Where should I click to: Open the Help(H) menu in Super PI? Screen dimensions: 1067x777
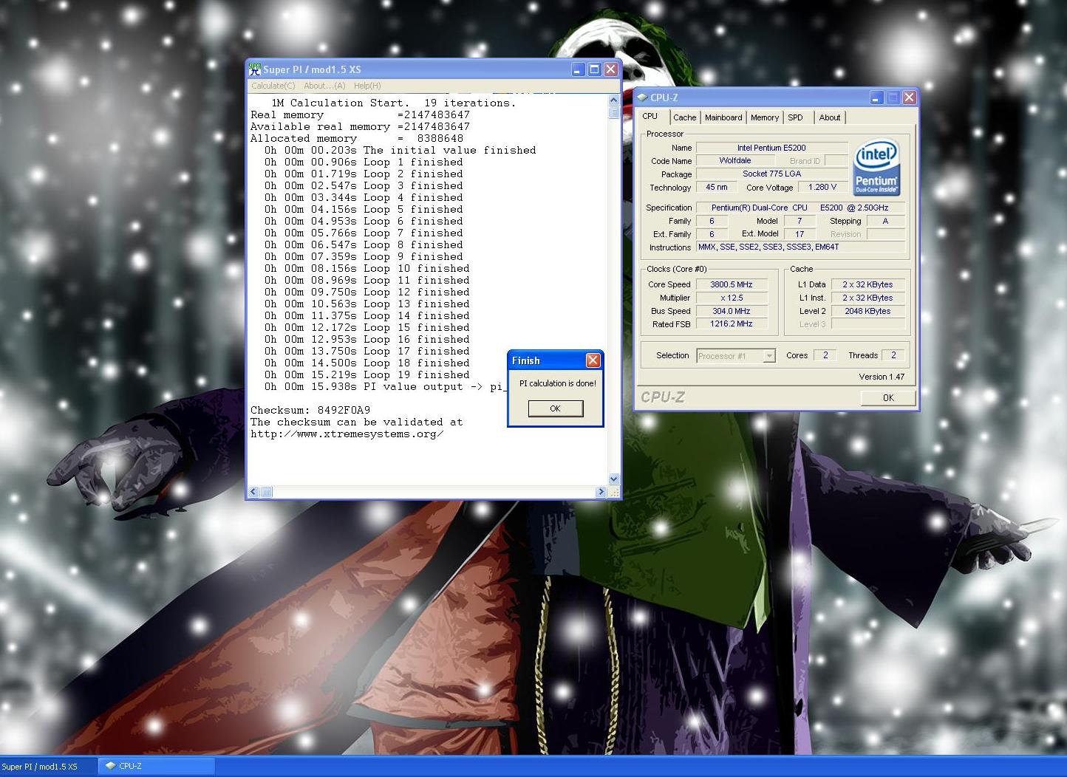coord(367,86)
